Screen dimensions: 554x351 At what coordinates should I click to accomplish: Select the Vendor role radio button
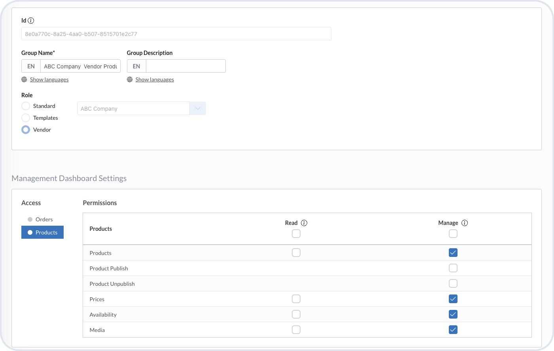click(x=26, y=130)
